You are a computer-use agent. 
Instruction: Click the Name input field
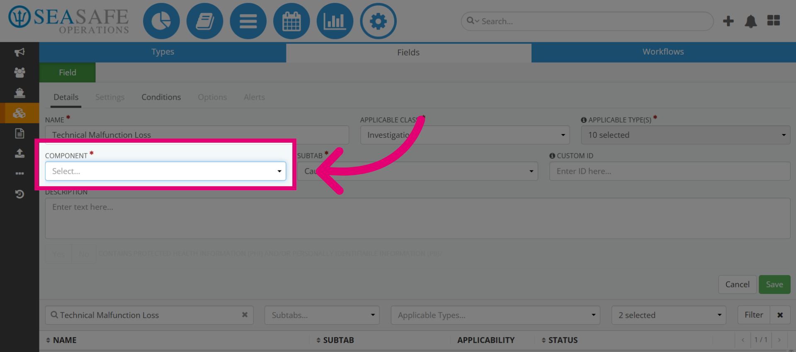(197, 135)
